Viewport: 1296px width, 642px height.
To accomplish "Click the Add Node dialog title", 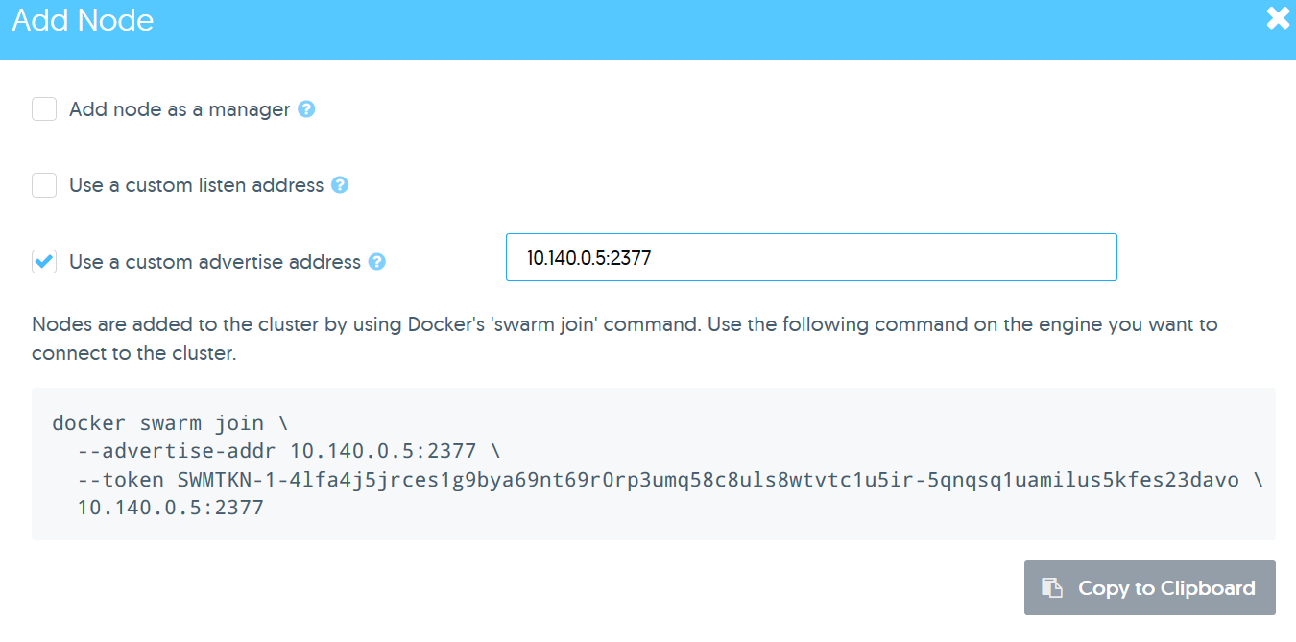I will [83, 20].
